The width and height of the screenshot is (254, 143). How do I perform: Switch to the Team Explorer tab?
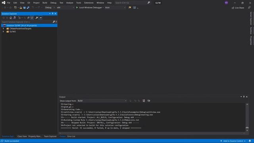(x=50, y=136)
